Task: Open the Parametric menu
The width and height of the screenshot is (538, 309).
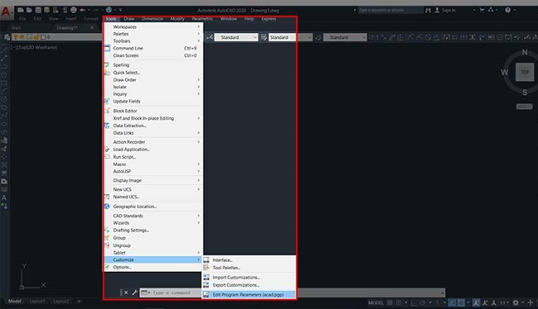Action: tap(202, 19)
